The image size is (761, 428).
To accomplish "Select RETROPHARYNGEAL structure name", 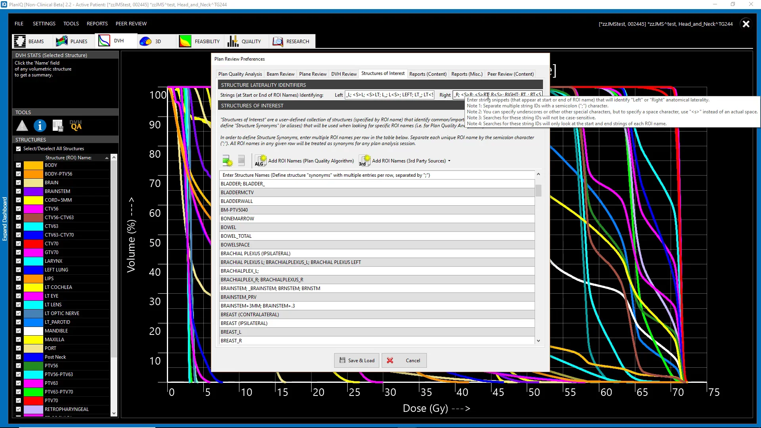I will pyautogui.click(x=67, y=409).
